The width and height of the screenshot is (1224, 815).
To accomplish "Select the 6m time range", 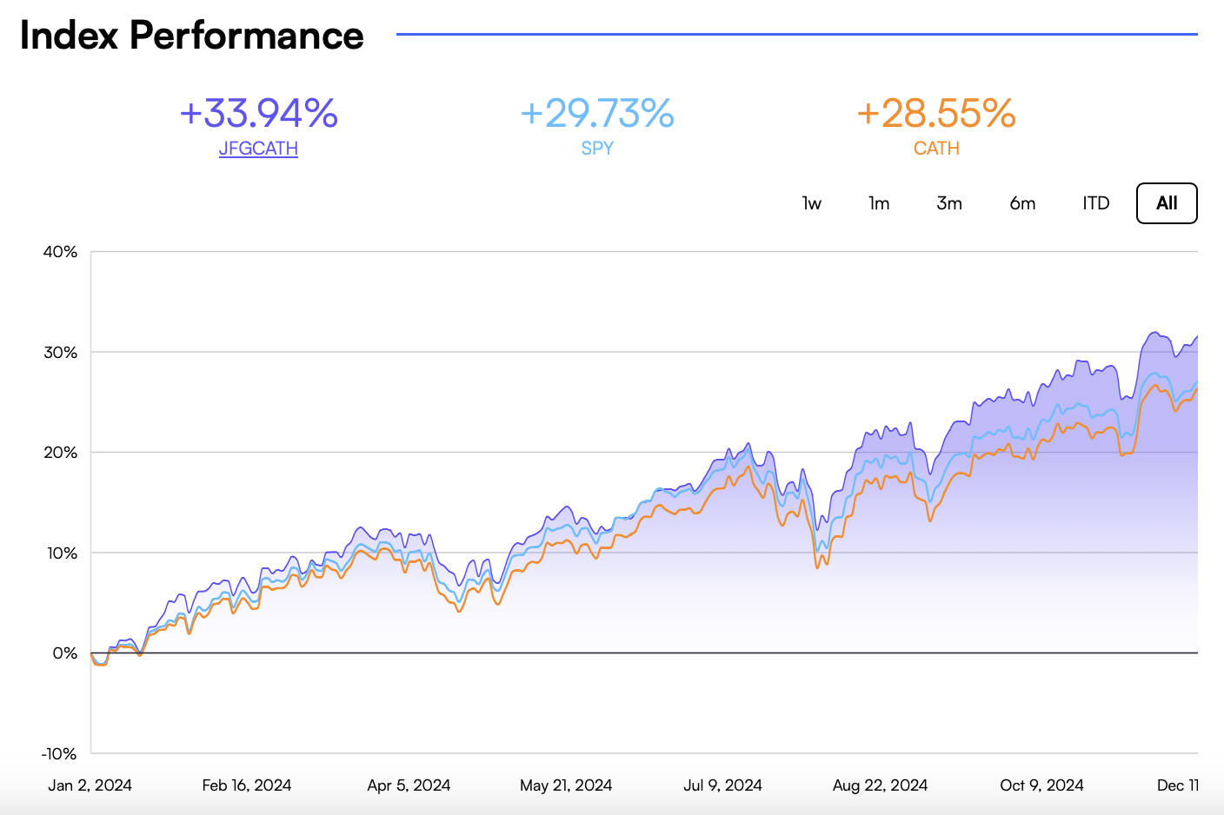I will (1021, 202).
